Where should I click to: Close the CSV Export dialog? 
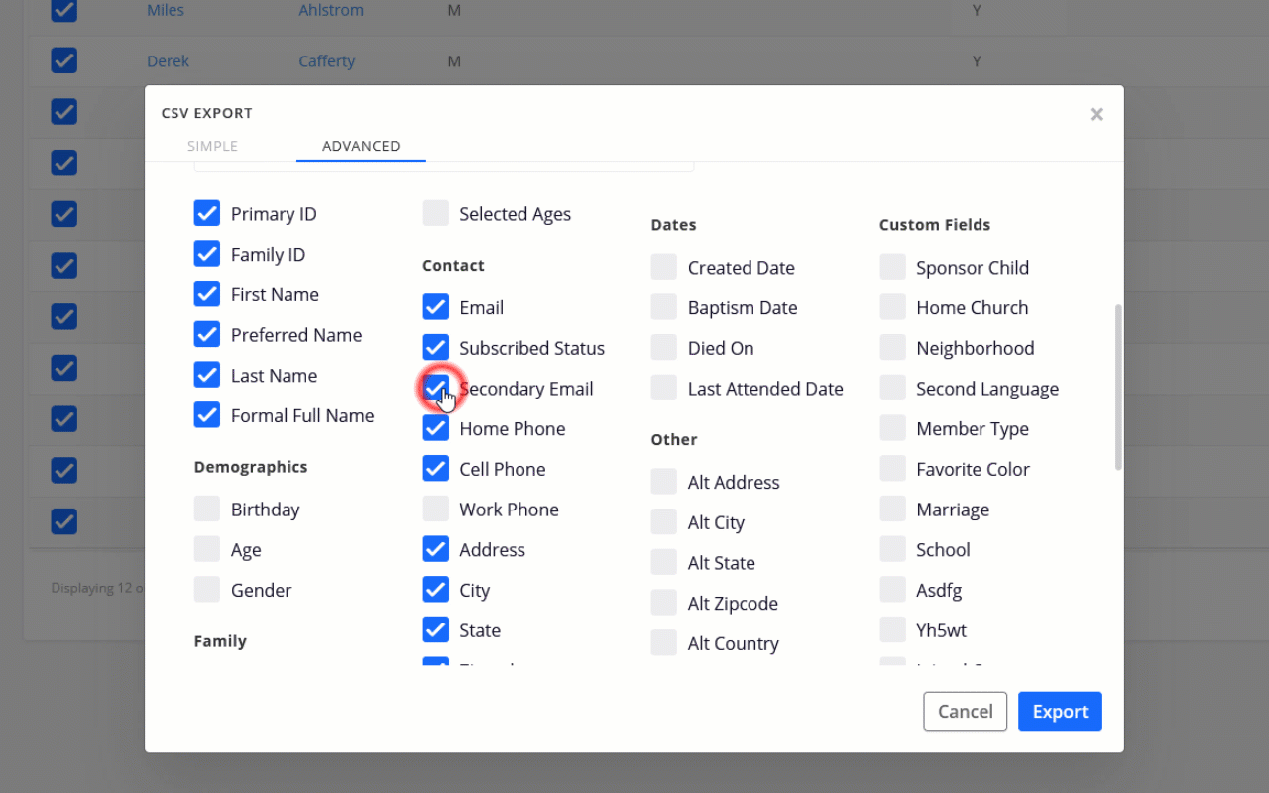point(1096,114)
